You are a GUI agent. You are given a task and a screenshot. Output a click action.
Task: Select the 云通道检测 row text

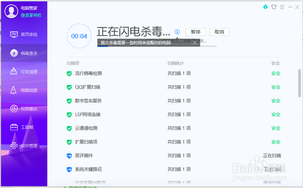point(86,128)
